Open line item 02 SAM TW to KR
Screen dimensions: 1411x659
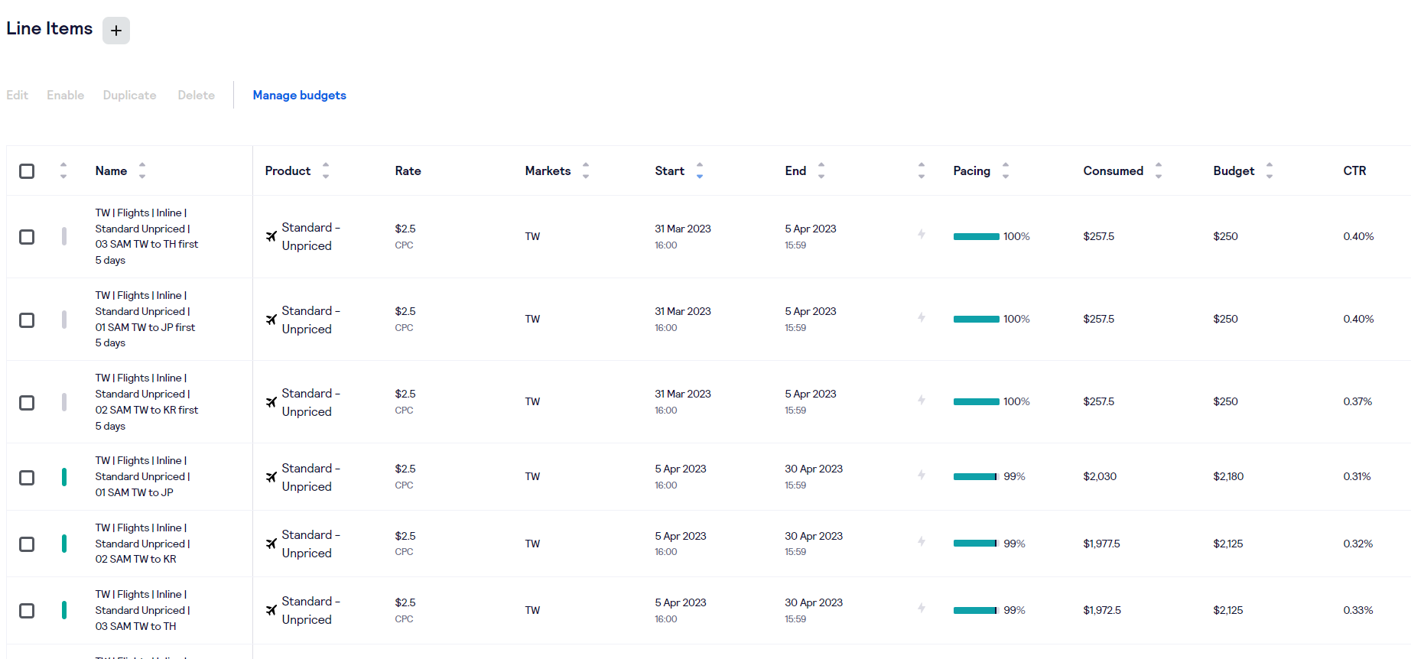(143, 544)
